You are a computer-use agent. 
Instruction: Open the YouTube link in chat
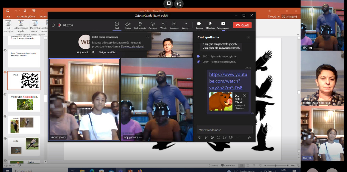(228, 81)
